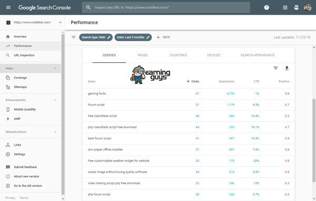
Task: Open the Go to the old version link
Action: click(x=28, y=186)
